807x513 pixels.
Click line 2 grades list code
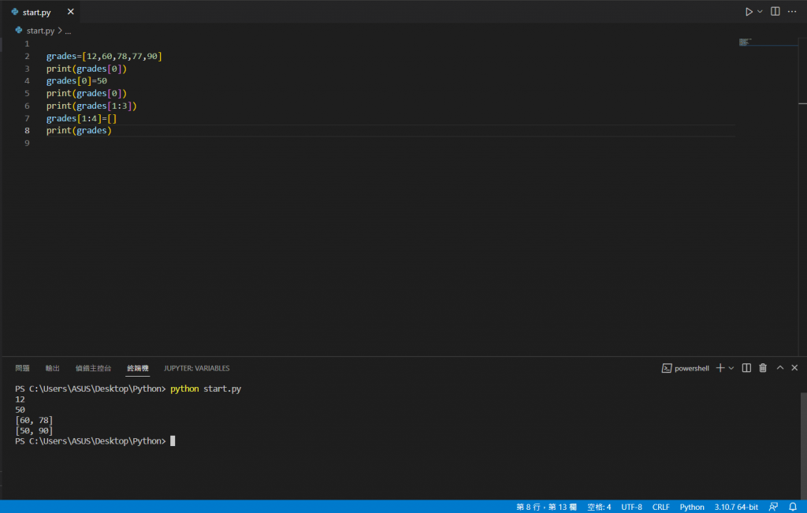(x=104, y=56)
